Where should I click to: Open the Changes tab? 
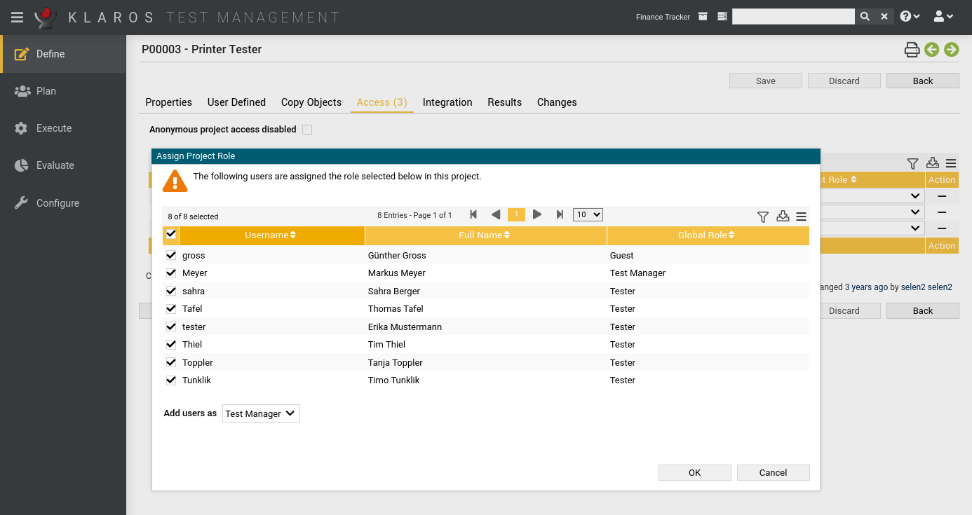click(556, 102)
